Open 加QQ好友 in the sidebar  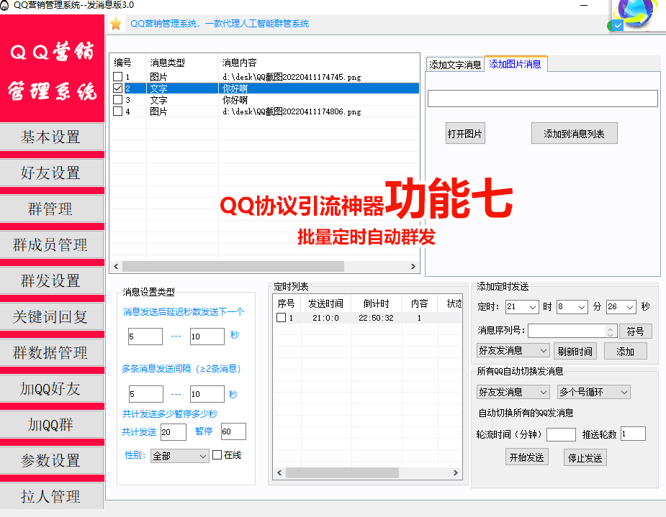(51, 388)
